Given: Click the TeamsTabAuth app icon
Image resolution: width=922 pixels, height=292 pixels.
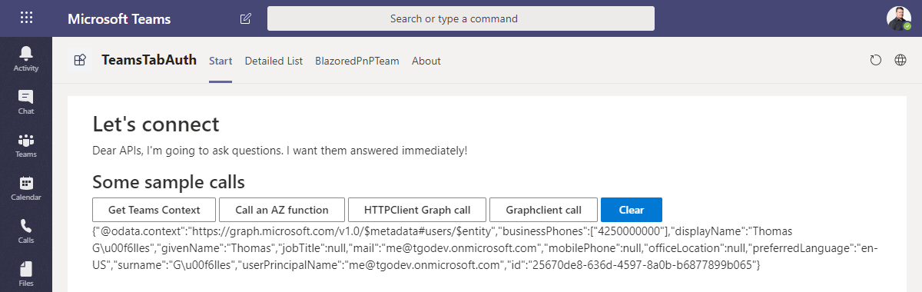Looking at the screenshot, I should point(80,61).
